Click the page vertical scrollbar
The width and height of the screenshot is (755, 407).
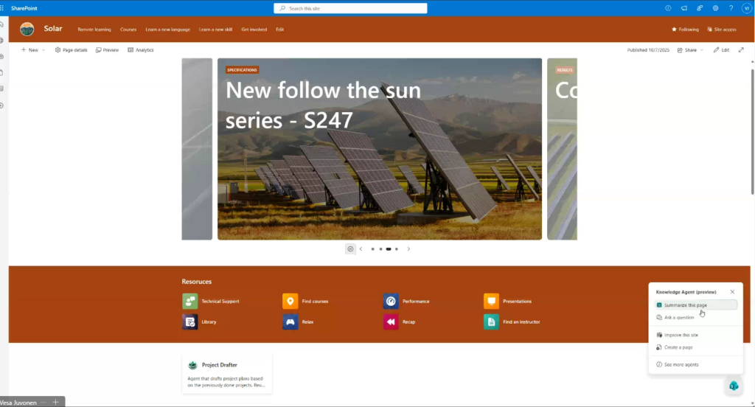(x=752, y=132)
